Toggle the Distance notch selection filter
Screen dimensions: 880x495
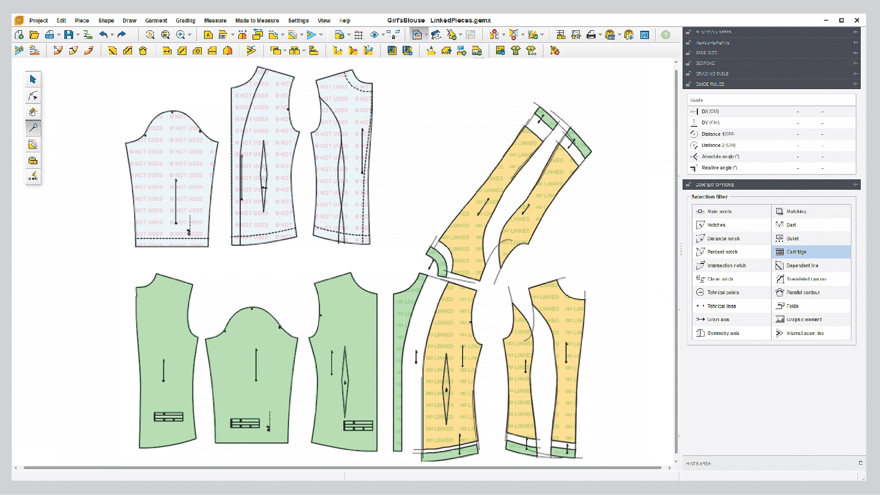tap(732, 239)
